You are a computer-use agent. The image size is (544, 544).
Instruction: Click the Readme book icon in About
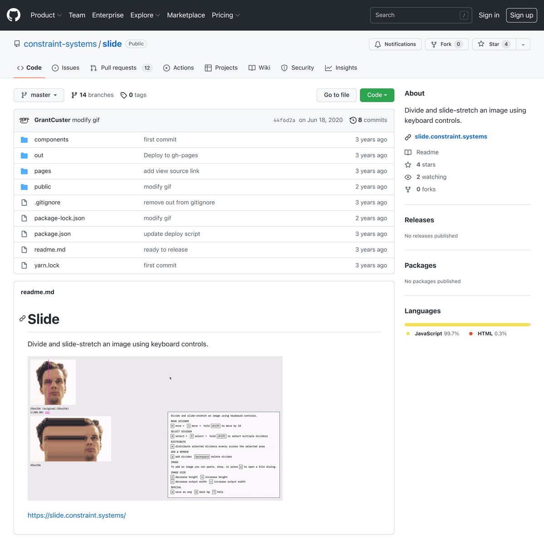tap(408, 152)
